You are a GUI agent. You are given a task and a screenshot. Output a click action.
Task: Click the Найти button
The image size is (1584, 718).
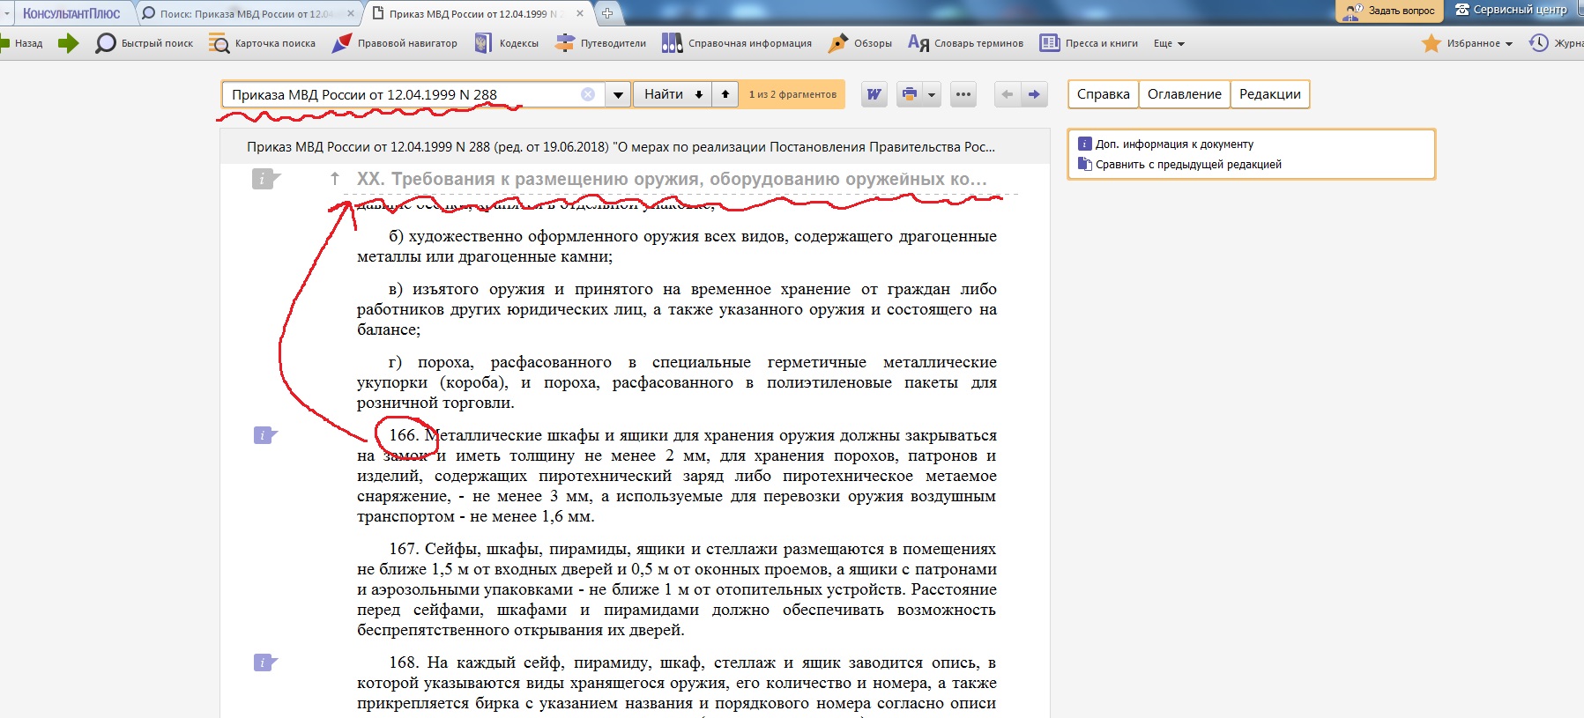click(x=663, y=94)
